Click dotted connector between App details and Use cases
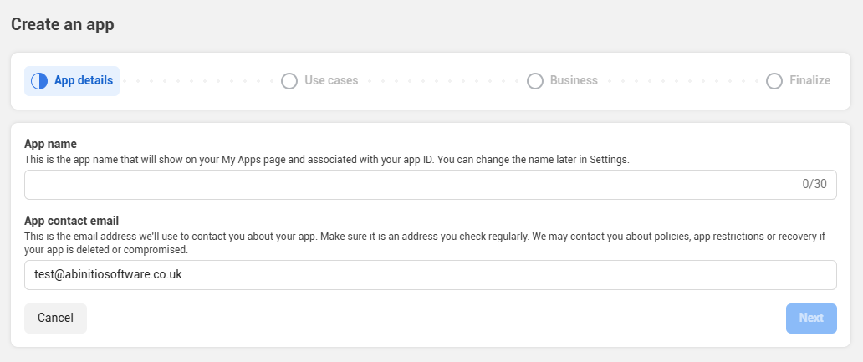 [x=199, y=81]
